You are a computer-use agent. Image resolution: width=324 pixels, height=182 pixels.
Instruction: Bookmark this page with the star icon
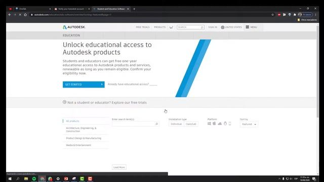point(272,15)
